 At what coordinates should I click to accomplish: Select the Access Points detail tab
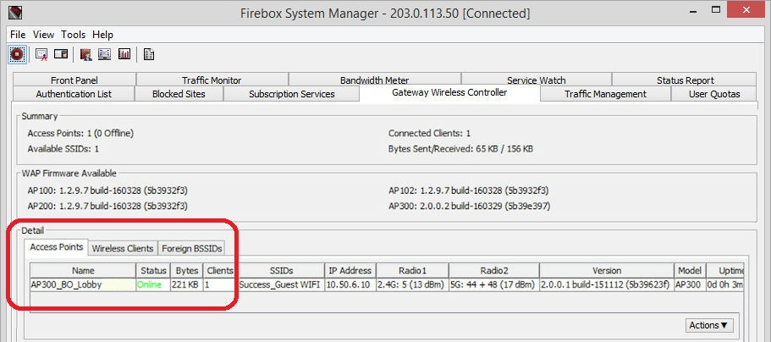point(57,247)
